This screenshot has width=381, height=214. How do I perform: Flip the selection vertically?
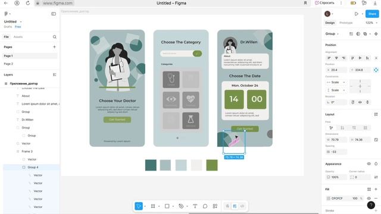[367, 102]
